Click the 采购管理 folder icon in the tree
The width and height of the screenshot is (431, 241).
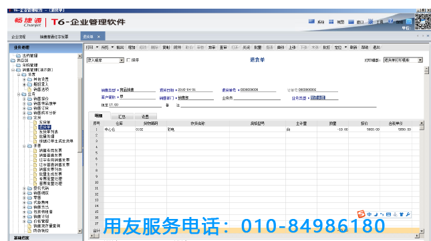pos(19,65)
